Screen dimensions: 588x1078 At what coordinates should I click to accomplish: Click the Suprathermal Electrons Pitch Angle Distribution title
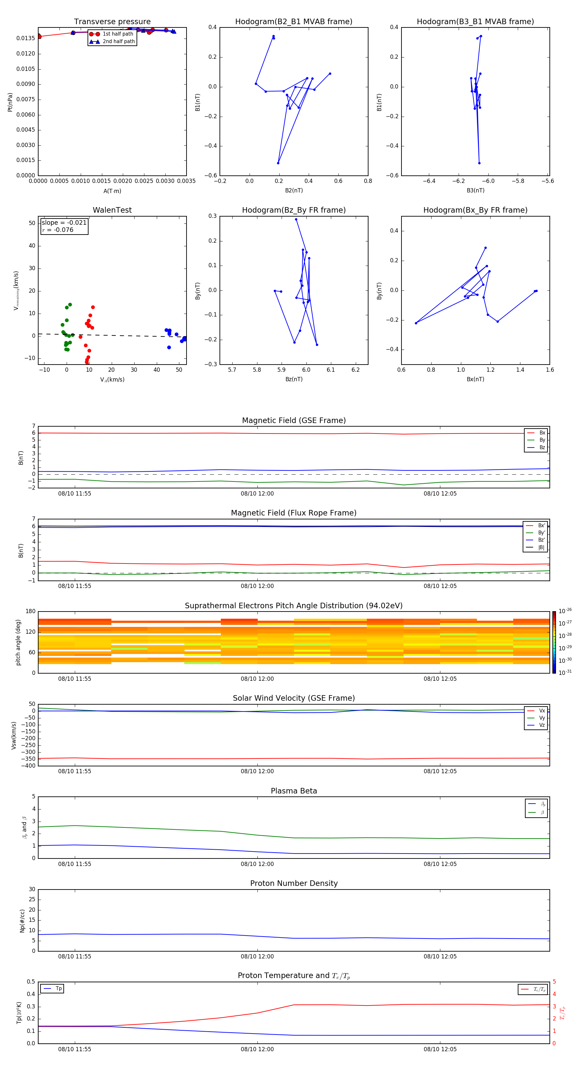[294, 606]
